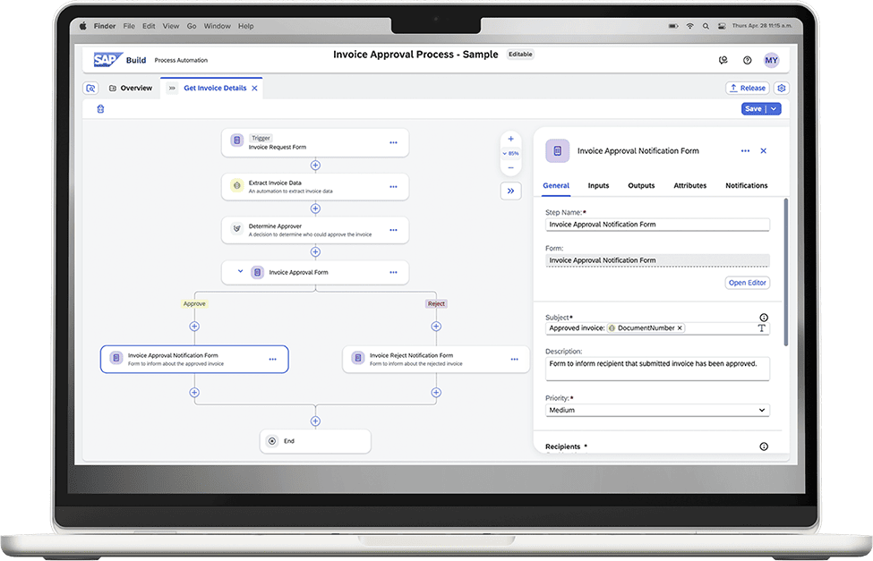
Task: Zoom out the canvas with minus icon
Action: coord(511,167)
